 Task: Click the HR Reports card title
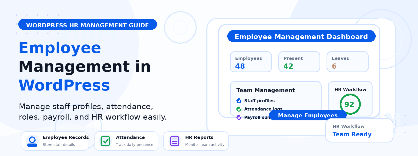(199, 137)
